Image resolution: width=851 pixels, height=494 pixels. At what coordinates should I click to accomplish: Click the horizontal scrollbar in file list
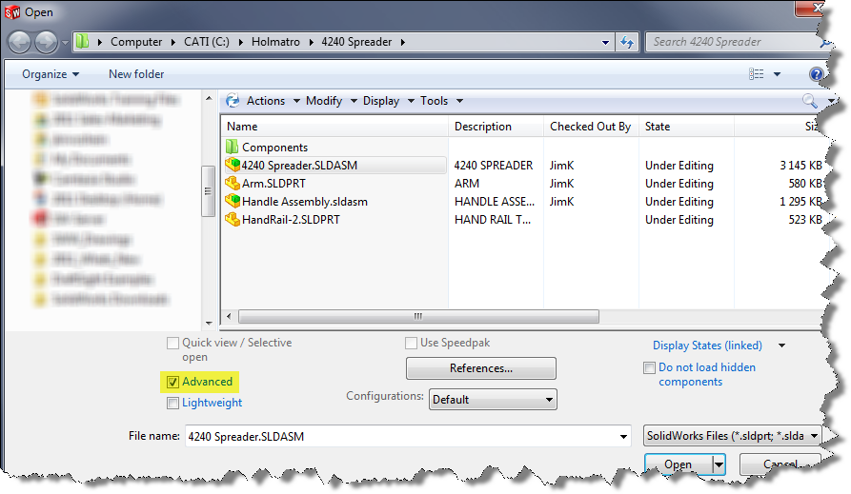click(417, 317)
